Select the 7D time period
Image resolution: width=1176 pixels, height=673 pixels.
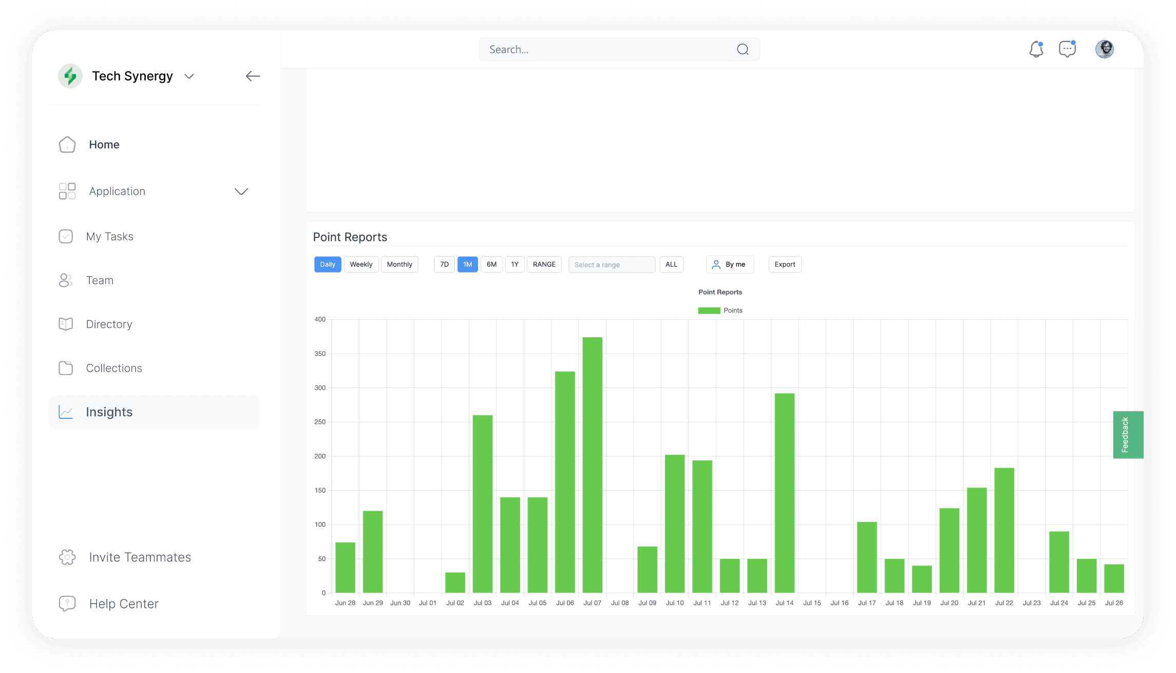pos(444,264)
